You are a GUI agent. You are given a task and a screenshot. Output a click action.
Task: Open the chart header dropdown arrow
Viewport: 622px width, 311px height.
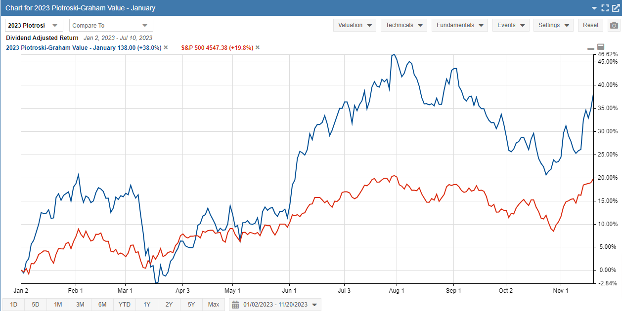pyautogui.click(x=594, y=8)
